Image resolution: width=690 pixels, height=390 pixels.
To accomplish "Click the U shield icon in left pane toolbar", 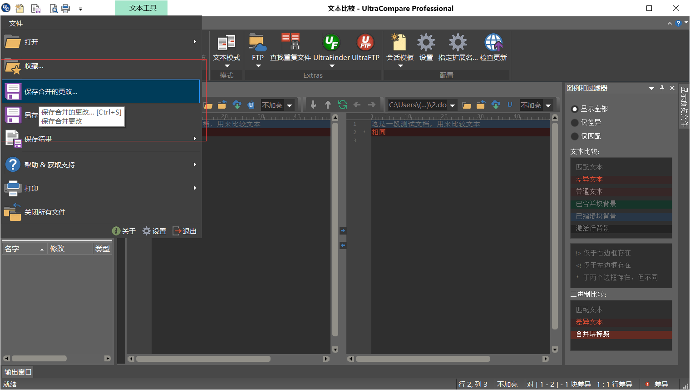I will click(251, 105).
